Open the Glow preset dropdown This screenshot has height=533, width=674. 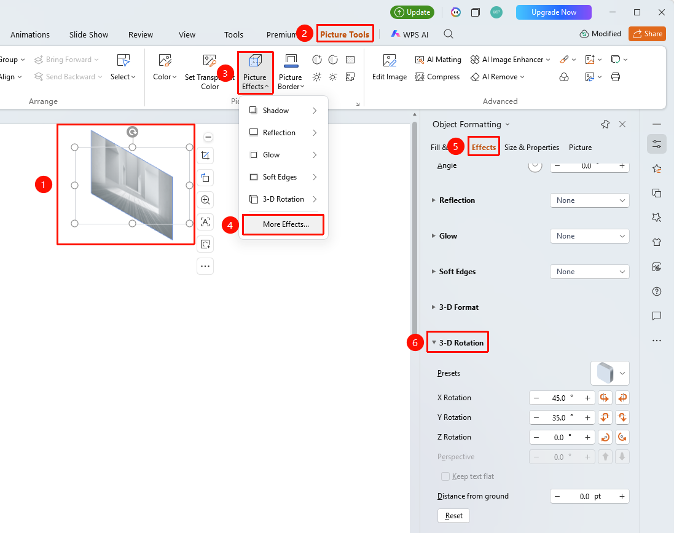click(x=589, y=235)
